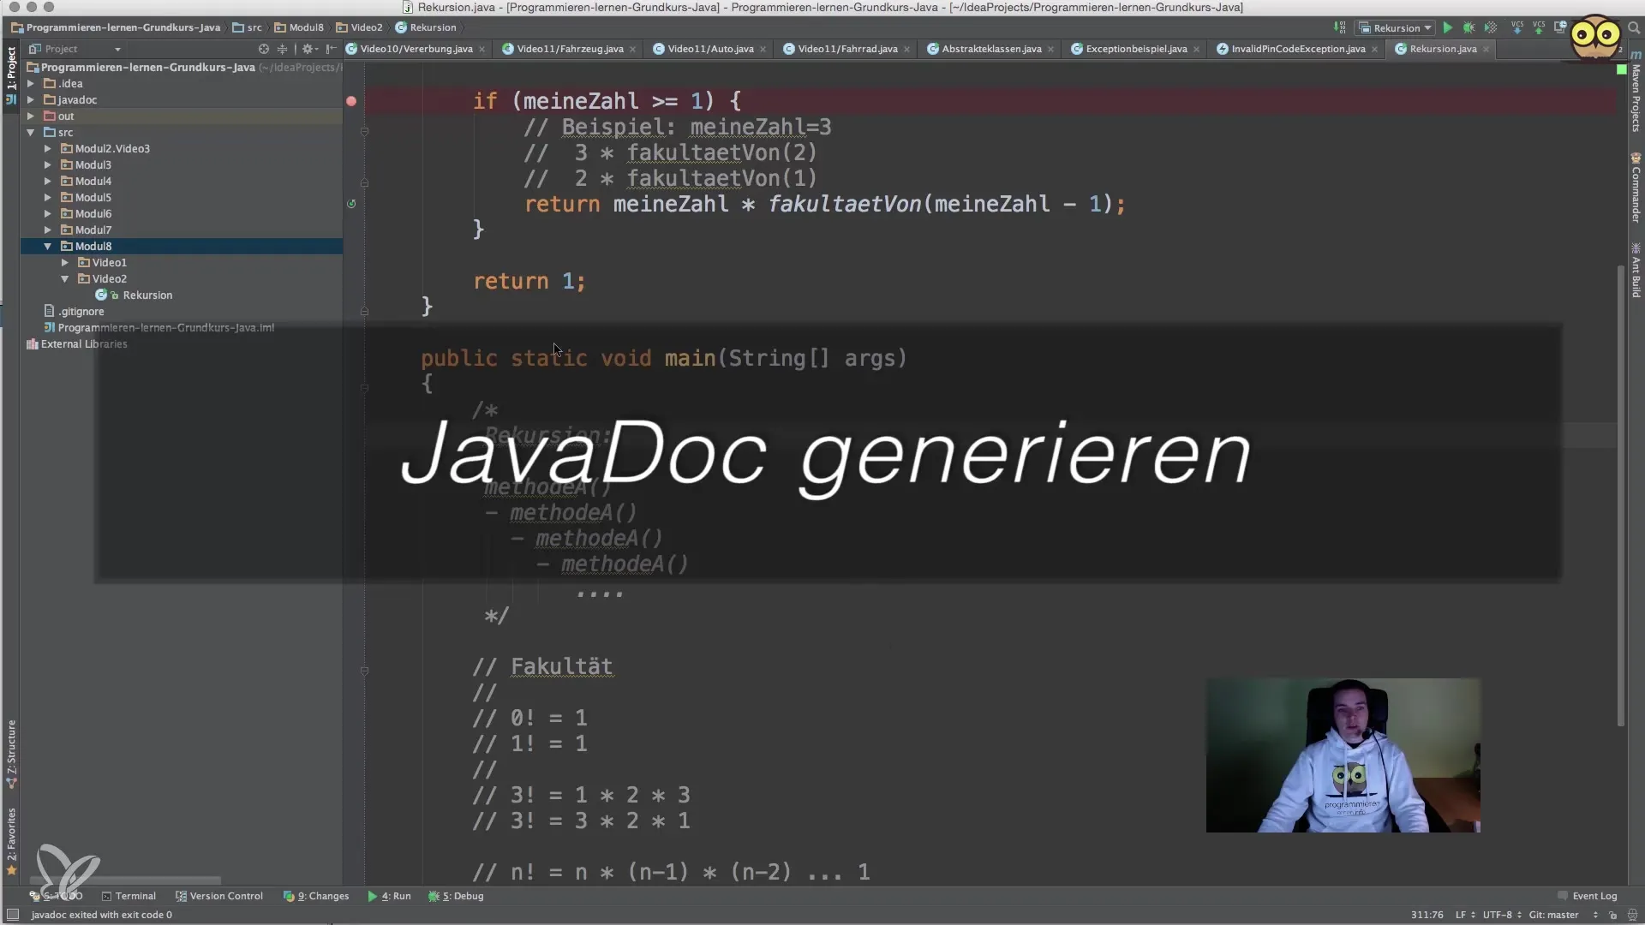
Task: Open the UTF-8 encoding dropdown in the status bar
Action: 1502,915
